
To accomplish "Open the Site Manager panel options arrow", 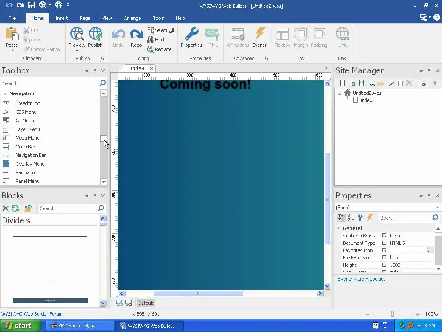I will pyautogui.click(x=421, y=71).
